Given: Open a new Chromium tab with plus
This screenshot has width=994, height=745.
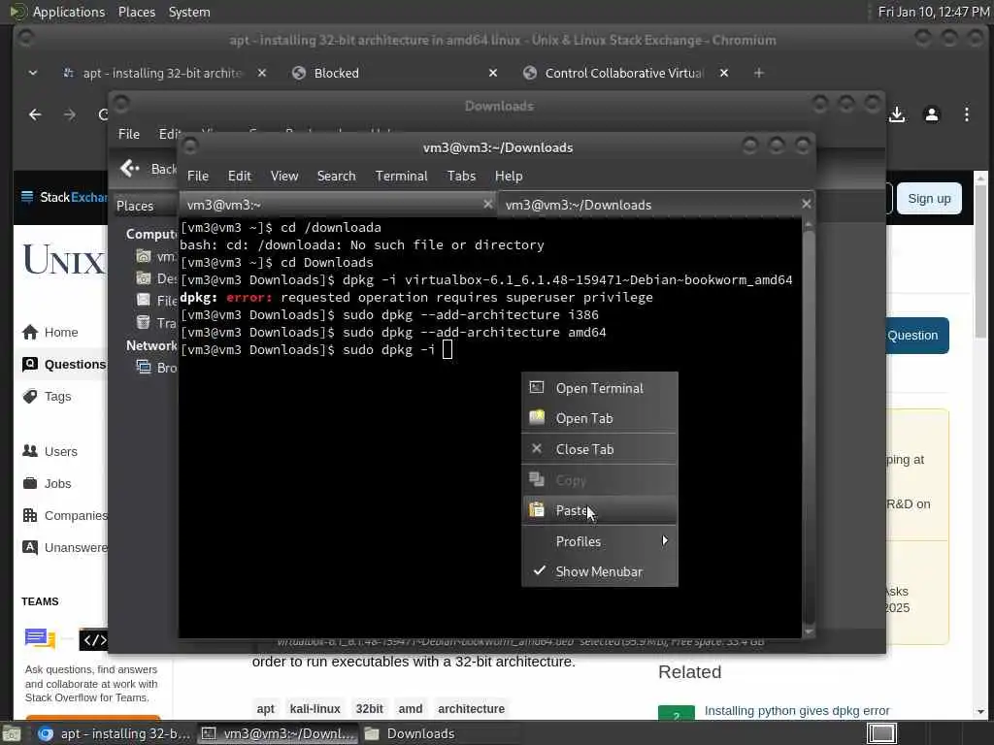Looking at the screenshot, I should 758,73.
